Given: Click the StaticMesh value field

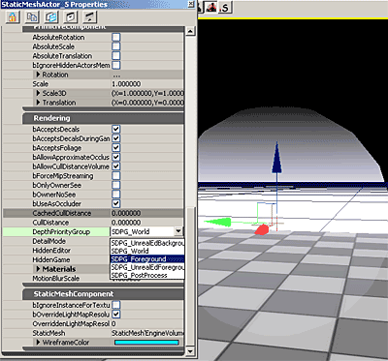Looking at the screenshot, I should pos(147,333).
